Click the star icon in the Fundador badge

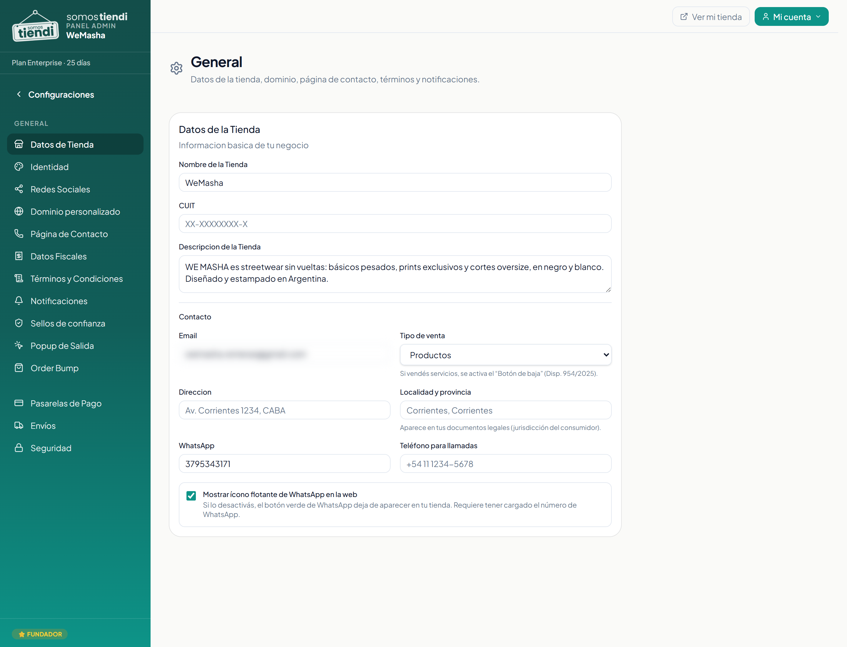click(x=21, y=634)
